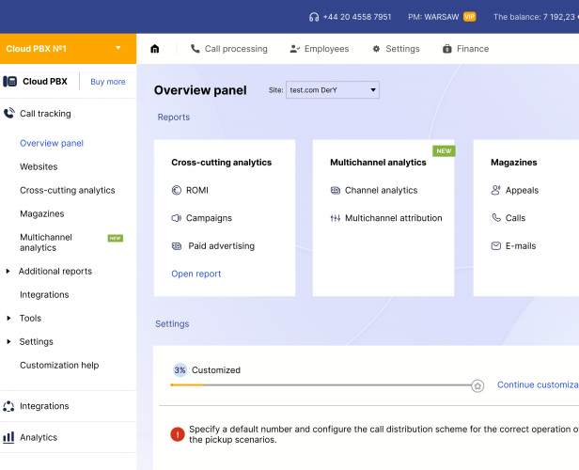This screenshot has width=579, height=470.
Task: Open Customization help
Action: [59, 365]
